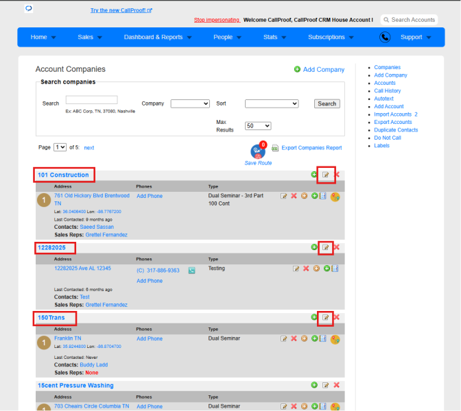
Task: Click the Save Route map icon
Action: (x=258, y=151)
